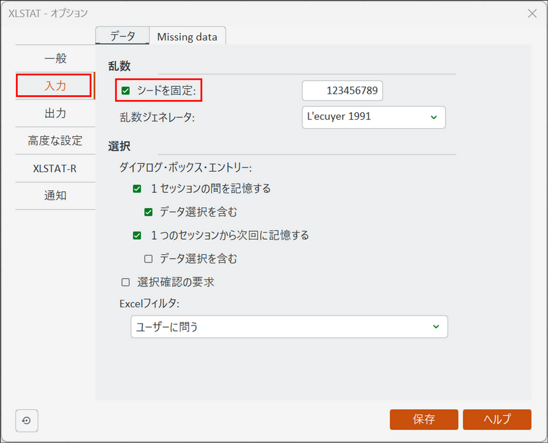
Task: Select the 入力 sidebar item
Action: click(55, 86)
